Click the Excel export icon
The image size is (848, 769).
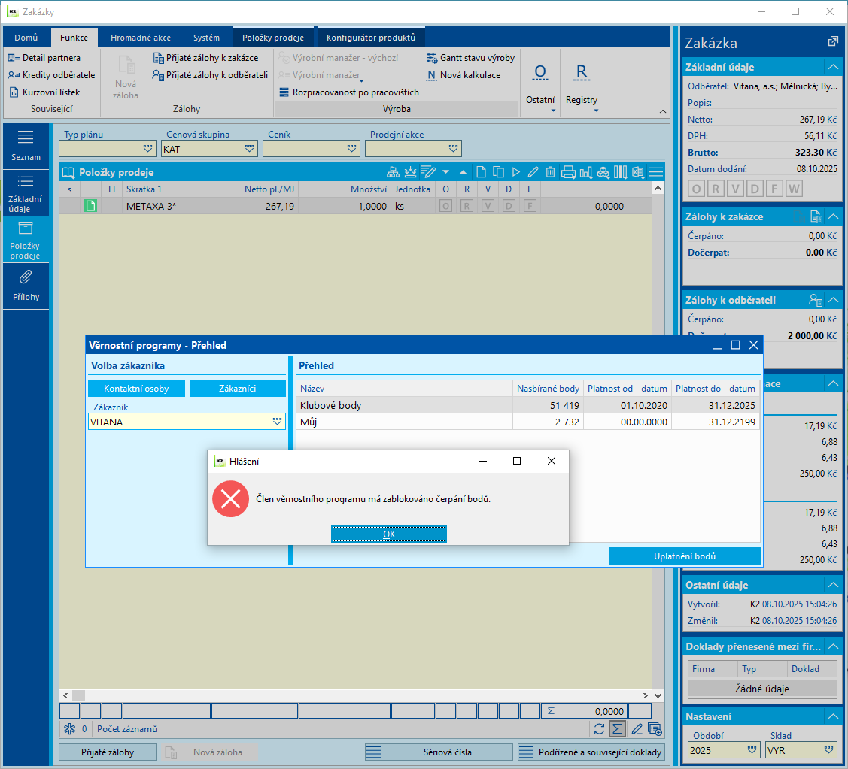[x=638, y=172]
